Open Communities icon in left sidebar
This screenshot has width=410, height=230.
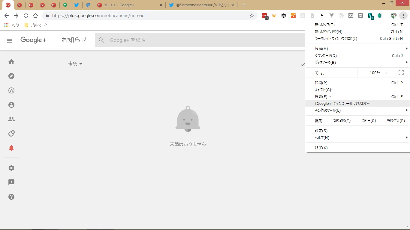11,90
